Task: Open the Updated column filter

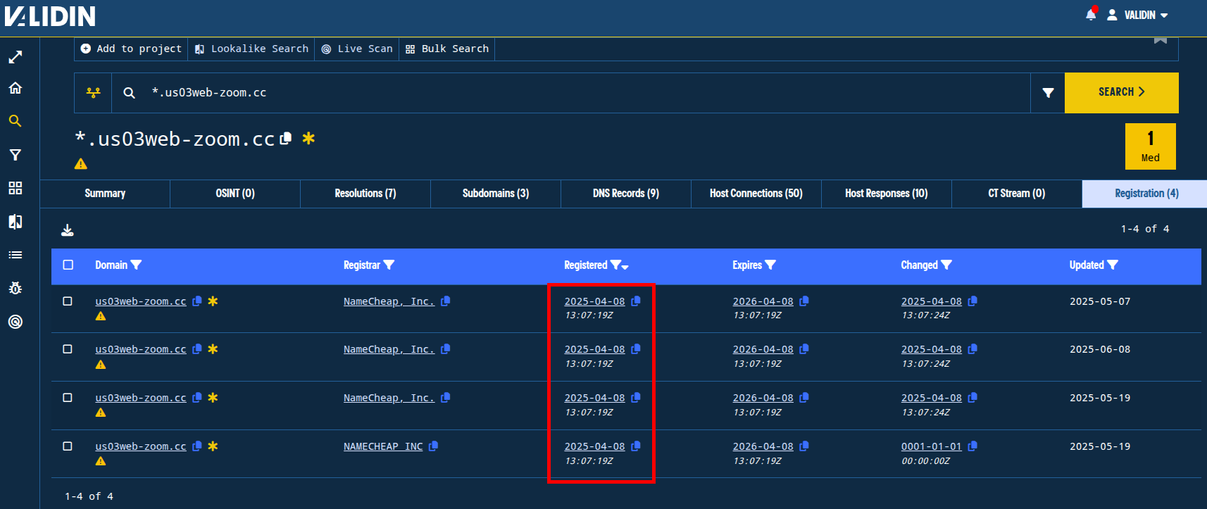Action: [1113, 265]
